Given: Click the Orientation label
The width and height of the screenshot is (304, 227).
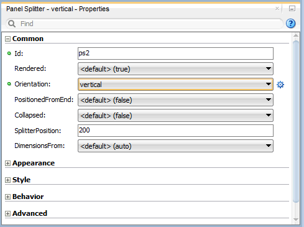Looking at the screenshot, I should [x=32, y=84].
